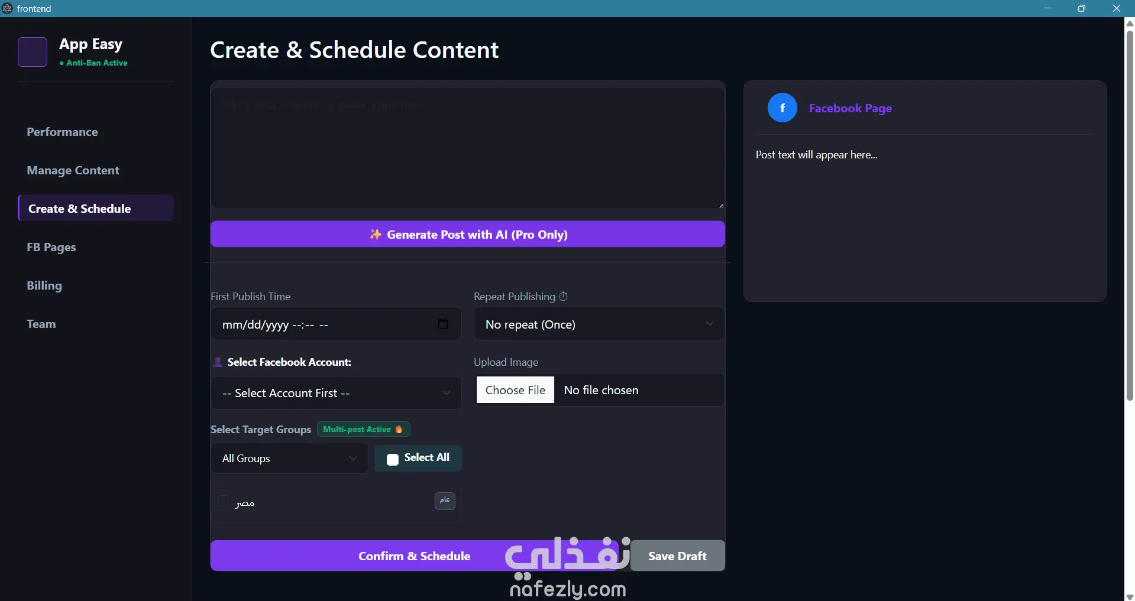Check the مصر group checkbox

tap(222, 502)
